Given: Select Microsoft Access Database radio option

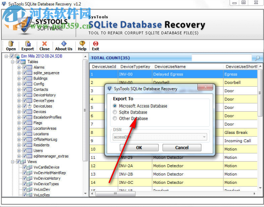Looking at the screenshot, I should (x=115, y=106).
